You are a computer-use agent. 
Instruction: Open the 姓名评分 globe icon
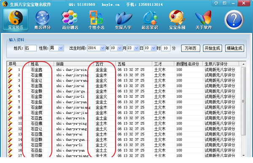tap(42, 20)
